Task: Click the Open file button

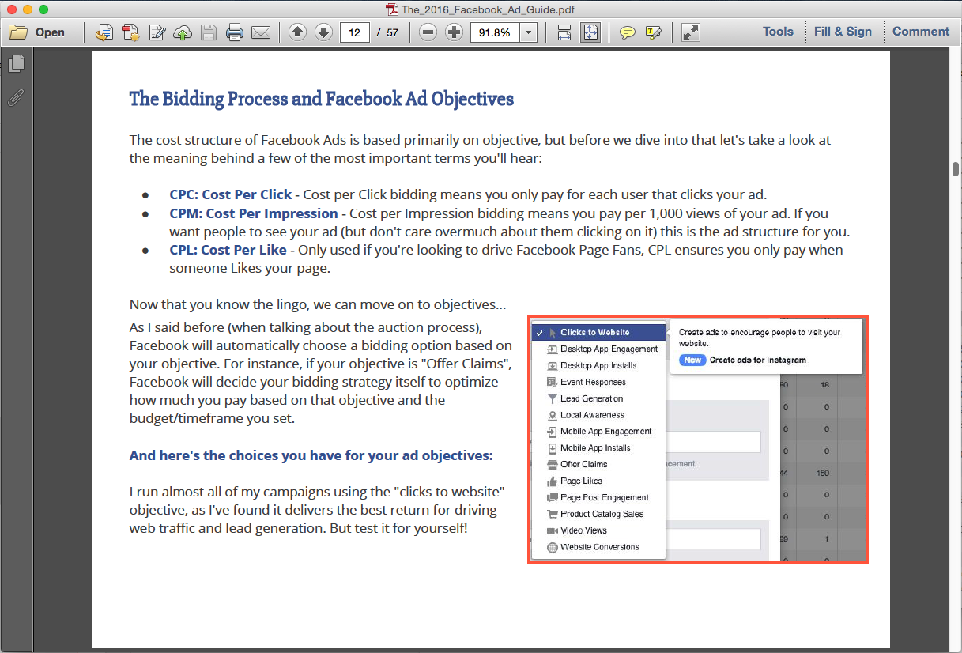Action: coord(37,32)
